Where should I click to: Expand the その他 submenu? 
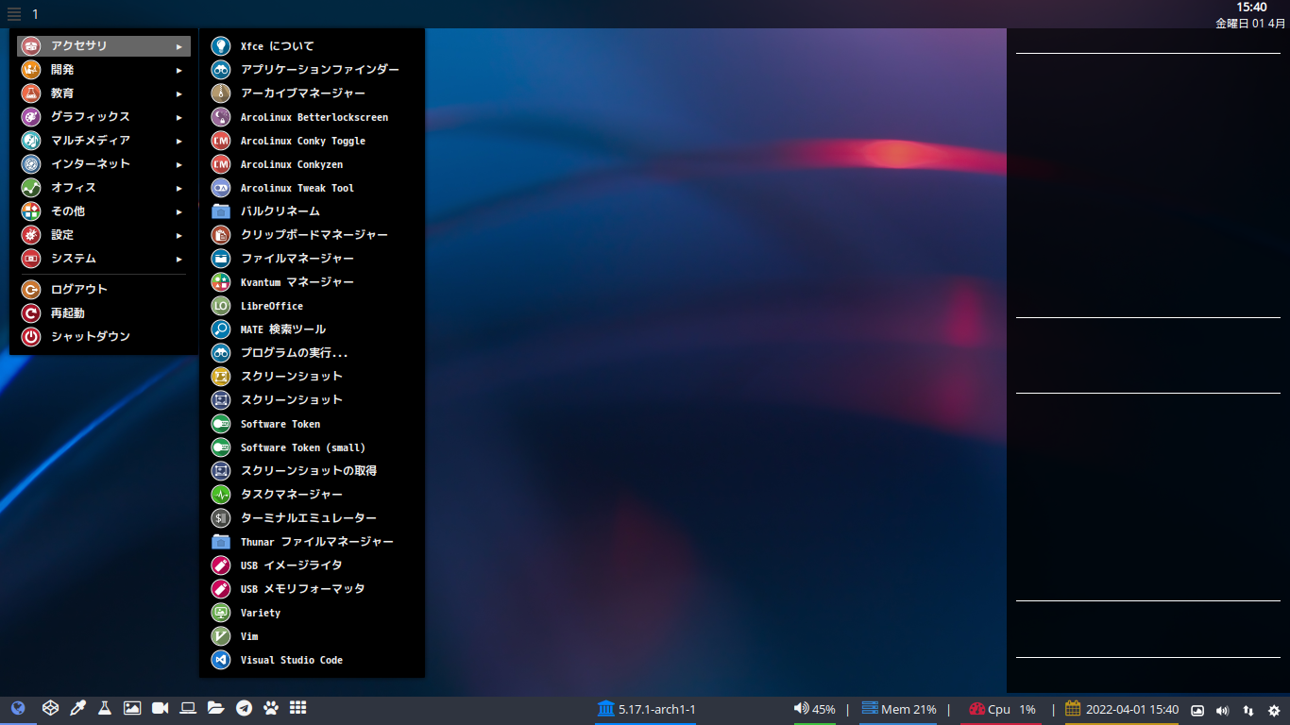click(x=104, y=211)
